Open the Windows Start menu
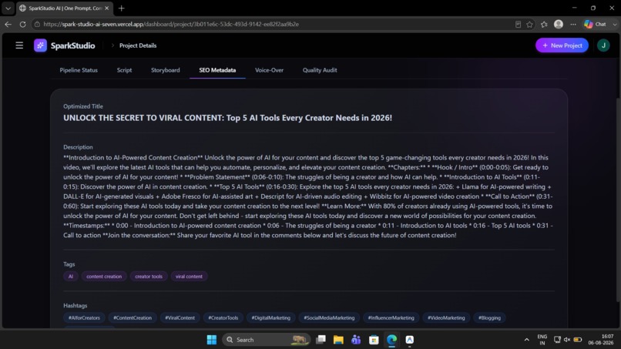Image resolution: width=621 pixels, height=349 pixels. pos(211,340)
